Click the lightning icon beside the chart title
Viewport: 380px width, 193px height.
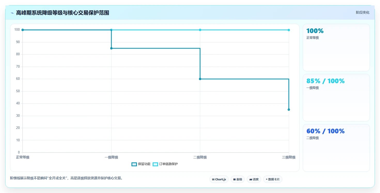click(12, 13)
